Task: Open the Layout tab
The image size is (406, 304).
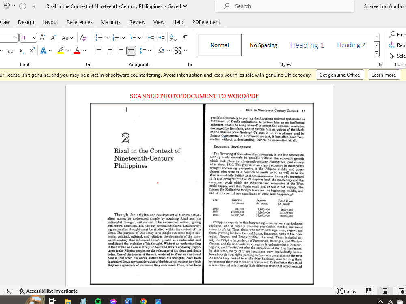Action: pyautogui.click(x=50, y=22)
